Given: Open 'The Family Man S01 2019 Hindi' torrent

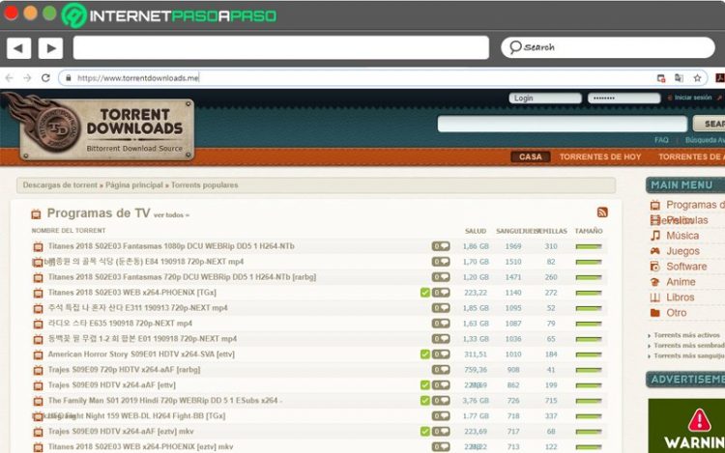Looking at the screenshot, I should 164,400.
